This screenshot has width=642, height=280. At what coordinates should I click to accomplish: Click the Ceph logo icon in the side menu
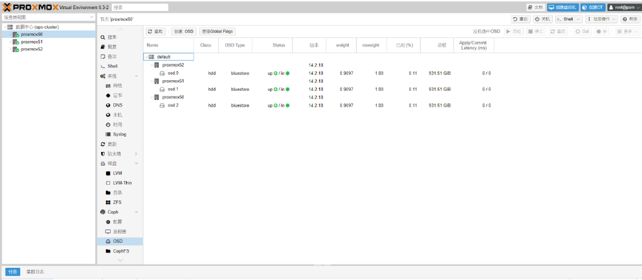[x=102, y=212]
